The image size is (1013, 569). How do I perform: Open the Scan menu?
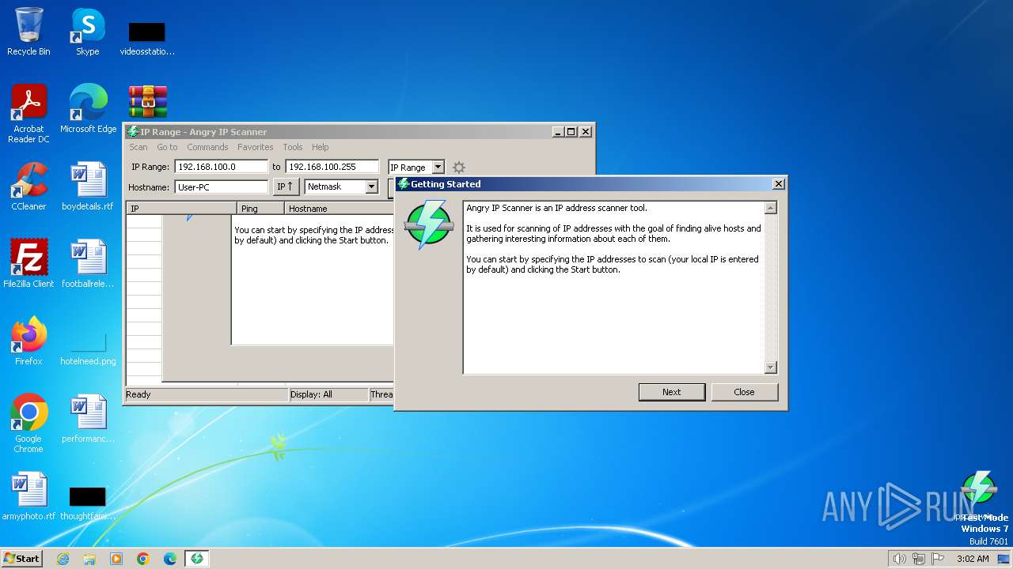click(138, 147)
